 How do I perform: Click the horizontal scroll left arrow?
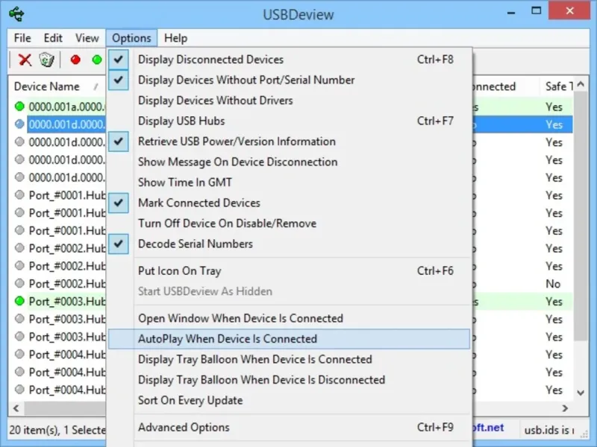pos(16,408)
